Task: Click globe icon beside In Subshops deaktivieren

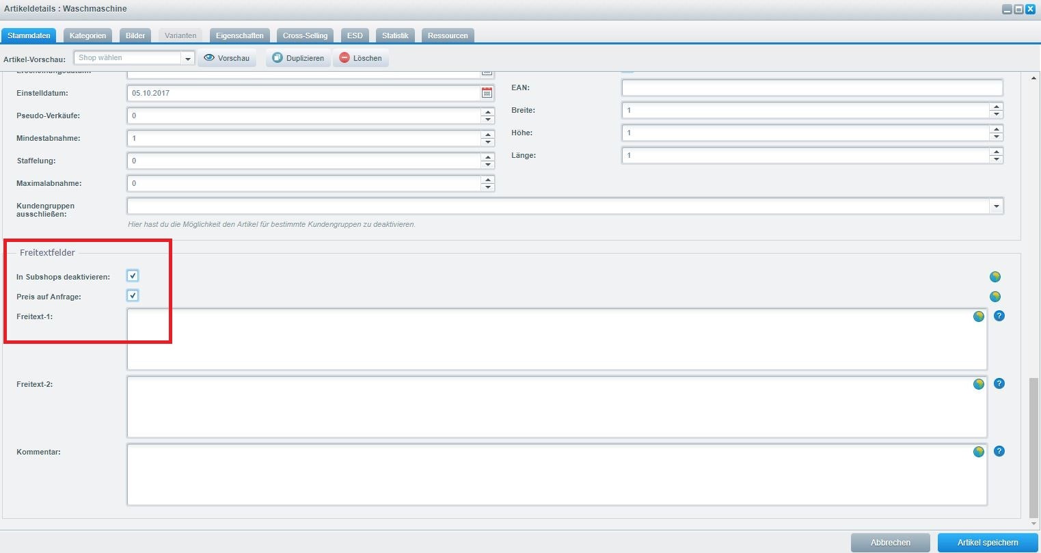Action: click(x=995, y=277)
